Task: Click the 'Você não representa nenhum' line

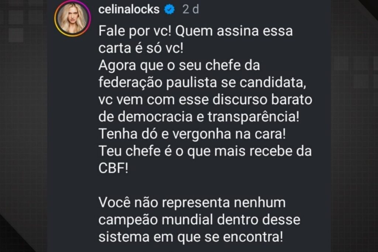Action: (x=192, y=202)
